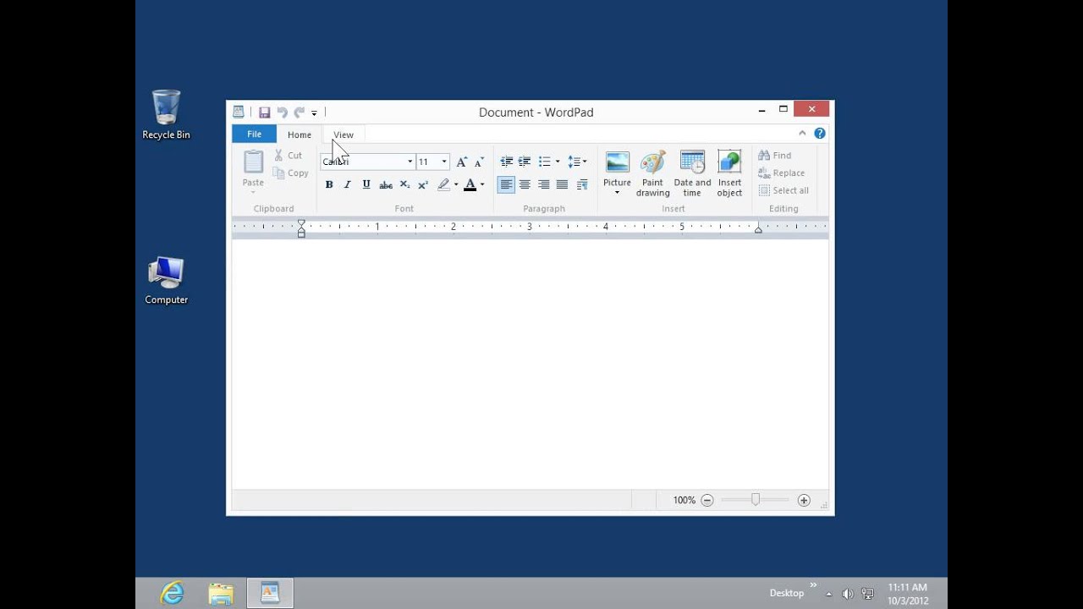This screenshot has height=609, width=1083.
Task: Open Internet Explorer from the taskbar
Action: [172, 593]
